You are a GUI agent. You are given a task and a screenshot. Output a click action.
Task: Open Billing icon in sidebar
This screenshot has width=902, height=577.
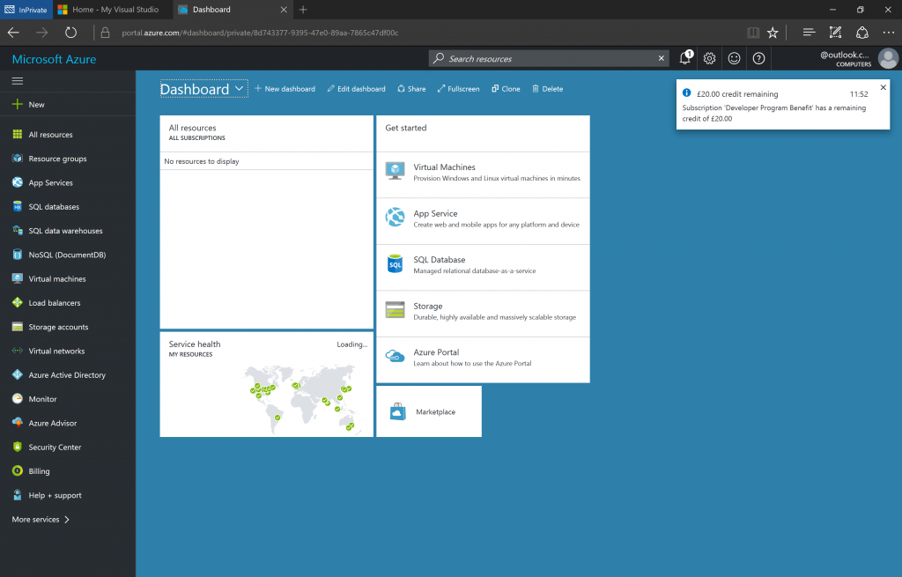(x=18, y=470)
